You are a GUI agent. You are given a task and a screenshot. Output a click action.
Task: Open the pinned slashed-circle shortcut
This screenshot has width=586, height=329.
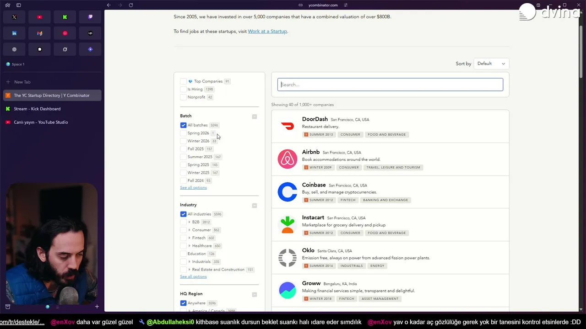tap(65, 49)
